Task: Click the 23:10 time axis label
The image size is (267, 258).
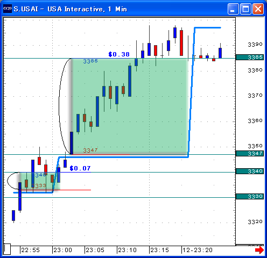Action: 127,250
